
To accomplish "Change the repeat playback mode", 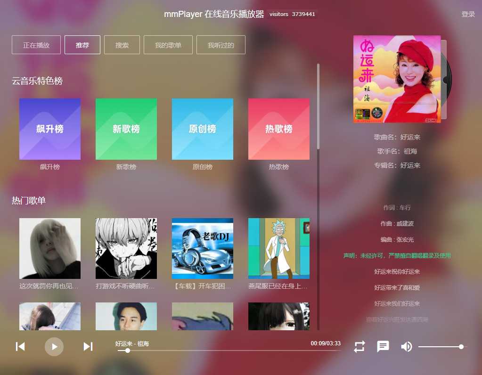I will click(359, 346).
